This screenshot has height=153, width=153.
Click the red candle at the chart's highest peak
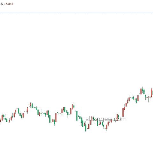tap(141, 91)
